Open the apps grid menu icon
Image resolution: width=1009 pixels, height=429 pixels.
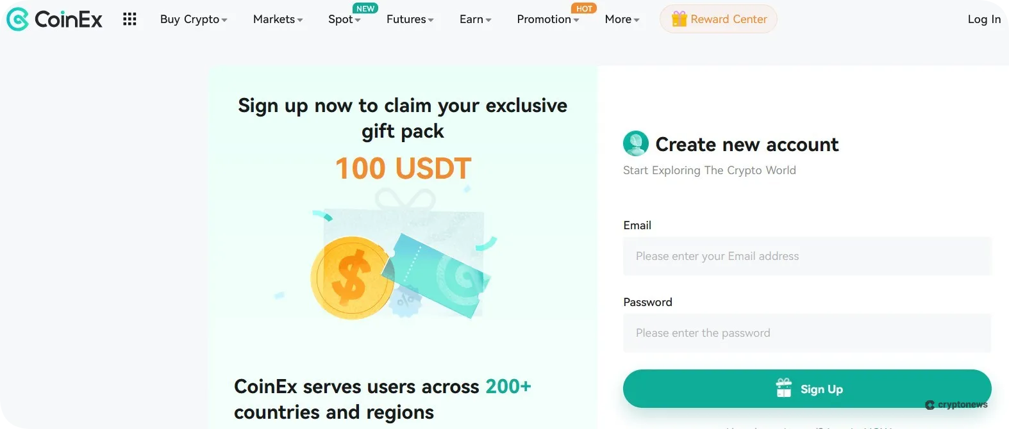(129, 19)
